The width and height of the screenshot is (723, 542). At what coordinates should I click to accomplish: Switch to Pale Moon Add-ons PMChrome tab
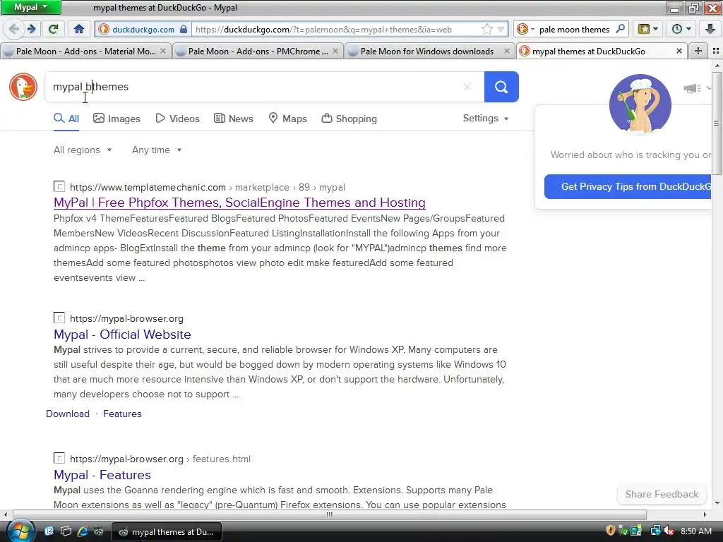[258, 51]
